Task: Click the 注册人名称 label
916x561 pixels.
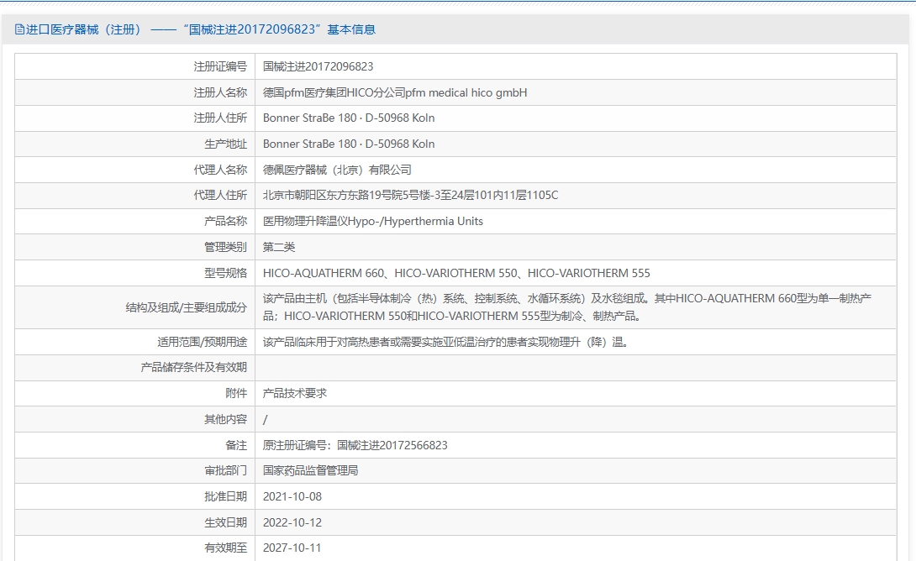Action: coord(220,92)
